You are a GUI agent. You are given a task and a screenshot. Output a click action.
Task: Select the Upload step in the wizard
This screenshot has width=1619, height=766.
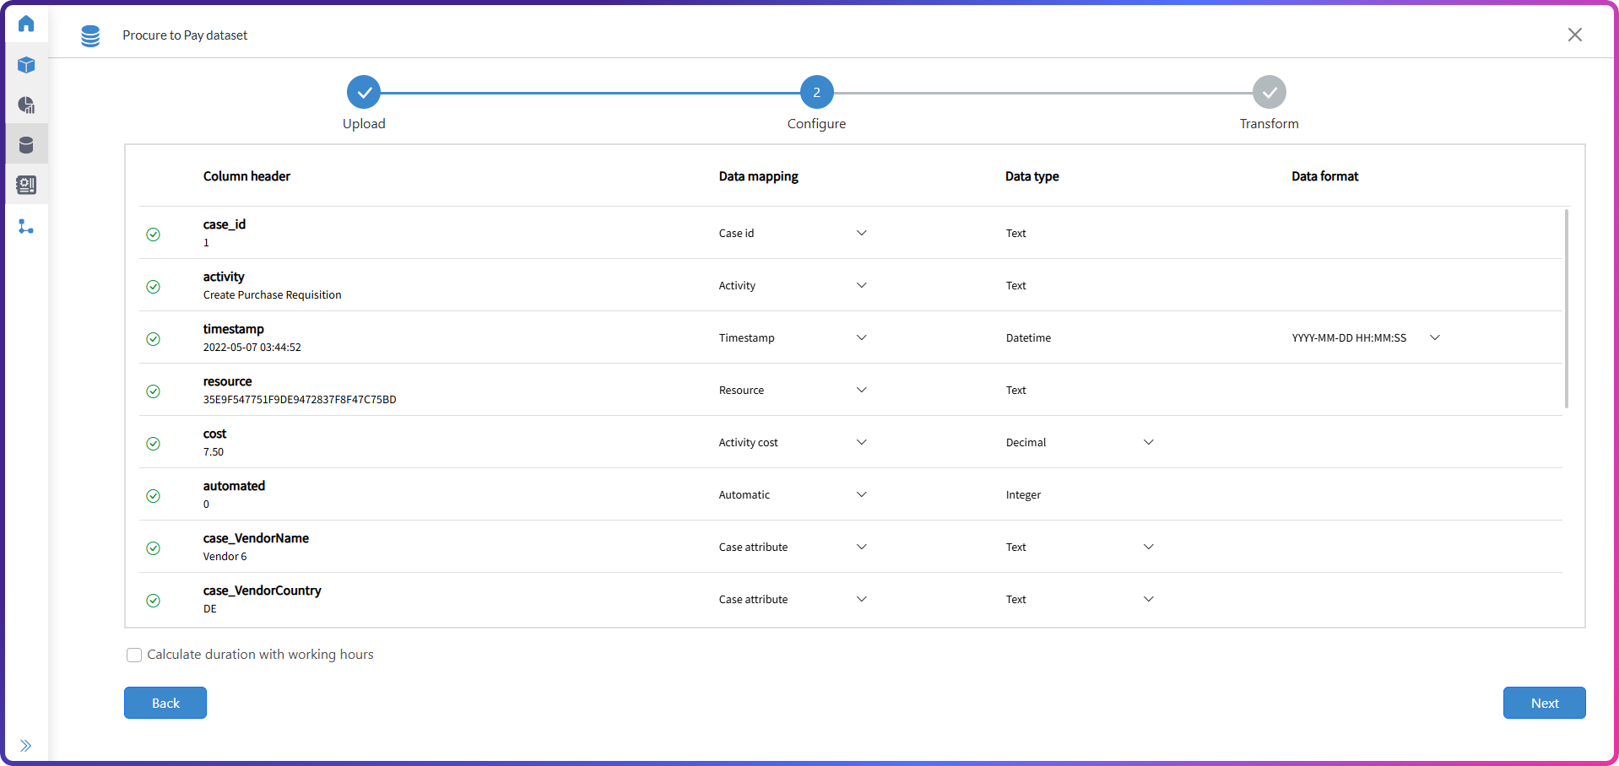click(x=364, y=92)
